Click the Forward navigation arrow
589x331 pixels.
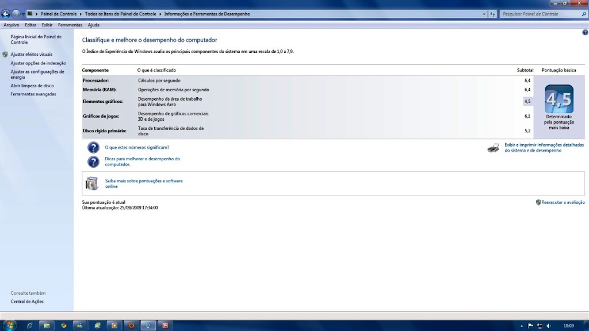(16, 14)
